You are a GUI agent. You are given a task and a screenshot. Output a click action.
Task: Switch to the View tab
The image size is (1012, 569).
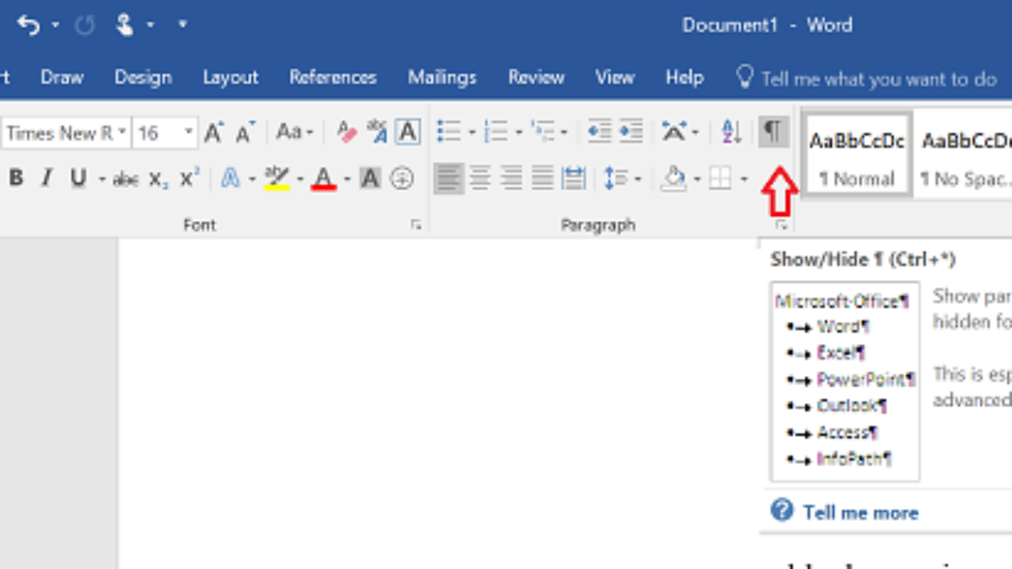point(615,78)
